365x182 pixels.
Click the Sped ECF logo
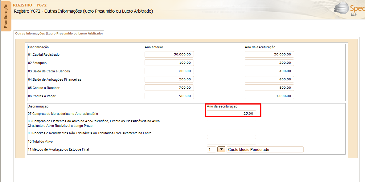click(x=350, y=10)
